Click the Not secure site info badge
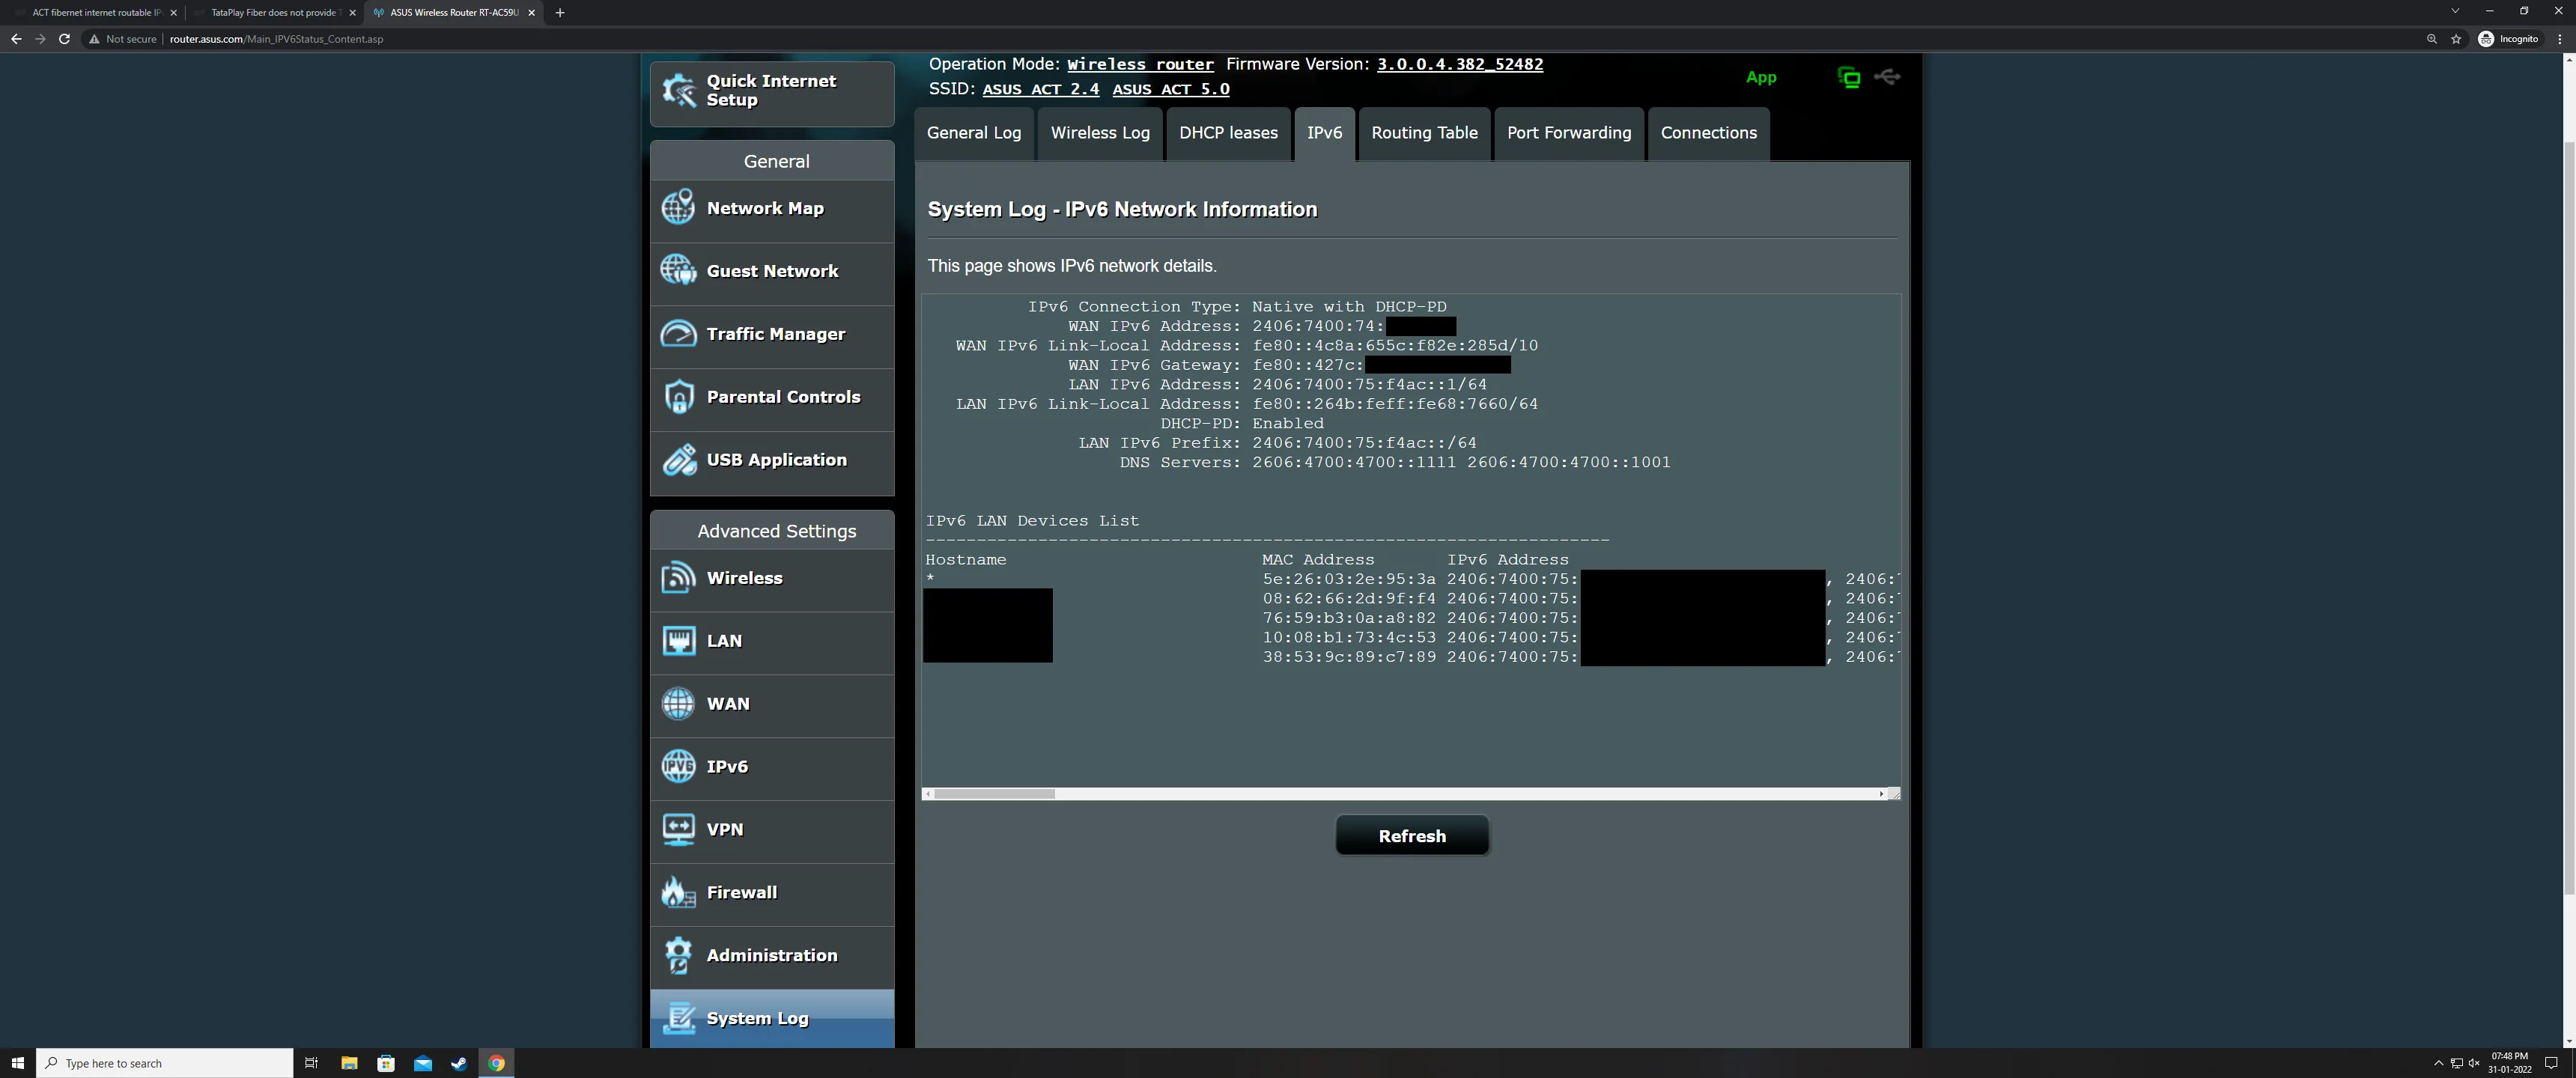The width and height of the screenshot is (2576, 1078). (122, 39)
